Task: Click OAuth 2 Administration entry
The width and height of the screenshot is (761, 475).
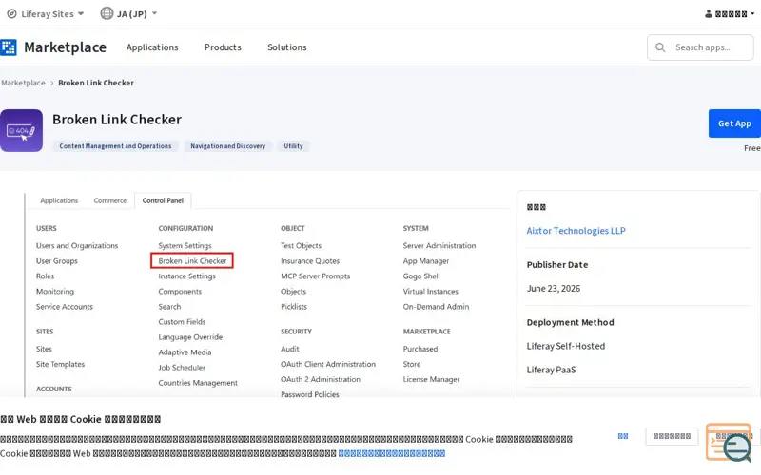Action: [321, 379]
